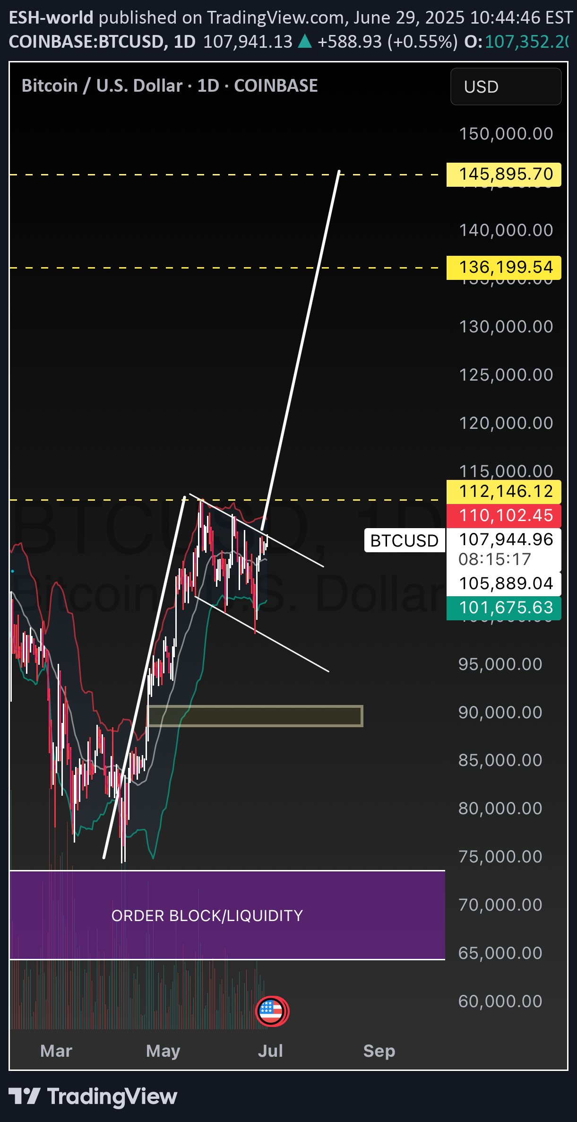Click the TradingView logo at bottom
Screen dimensions: 577x1122
click(93, 1096)
